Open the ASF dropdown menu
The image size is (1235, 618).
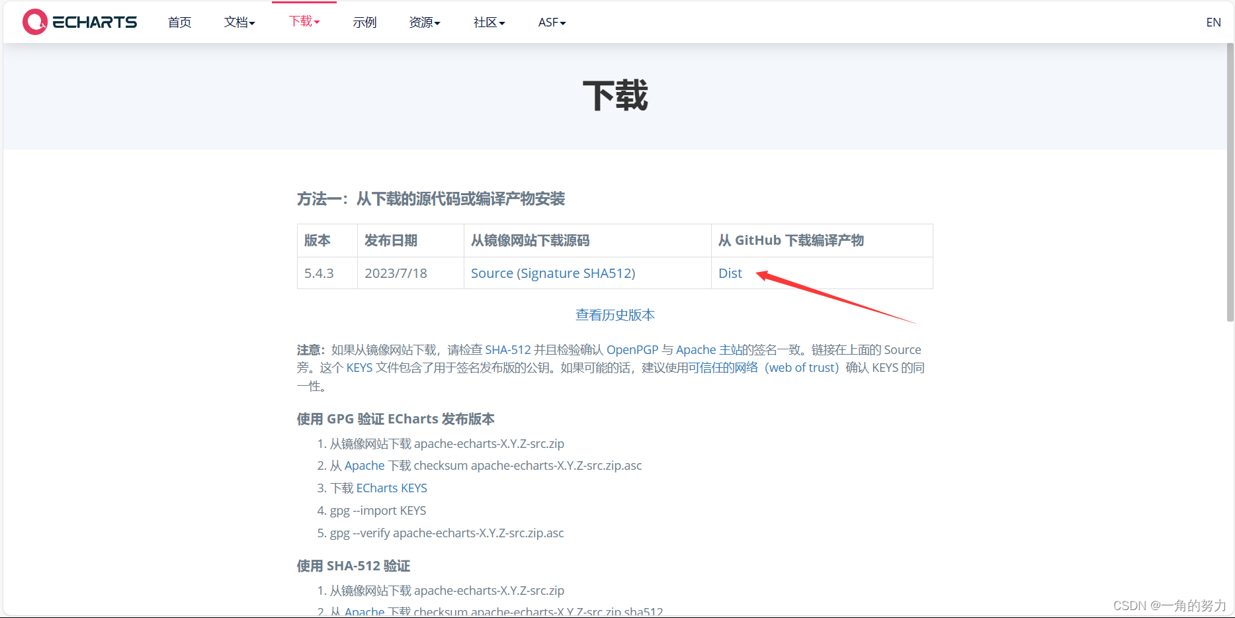pyautogui.click(x=551, y=22)
